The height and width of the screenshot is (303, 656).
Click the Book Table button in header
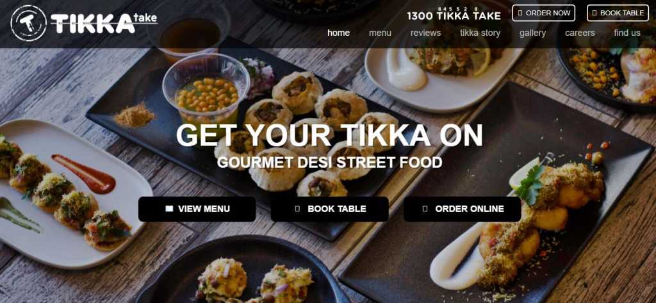point(618,13)
